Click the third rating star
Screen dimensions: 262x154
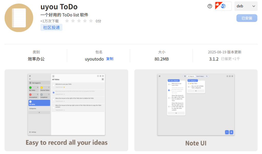[79, 21]
